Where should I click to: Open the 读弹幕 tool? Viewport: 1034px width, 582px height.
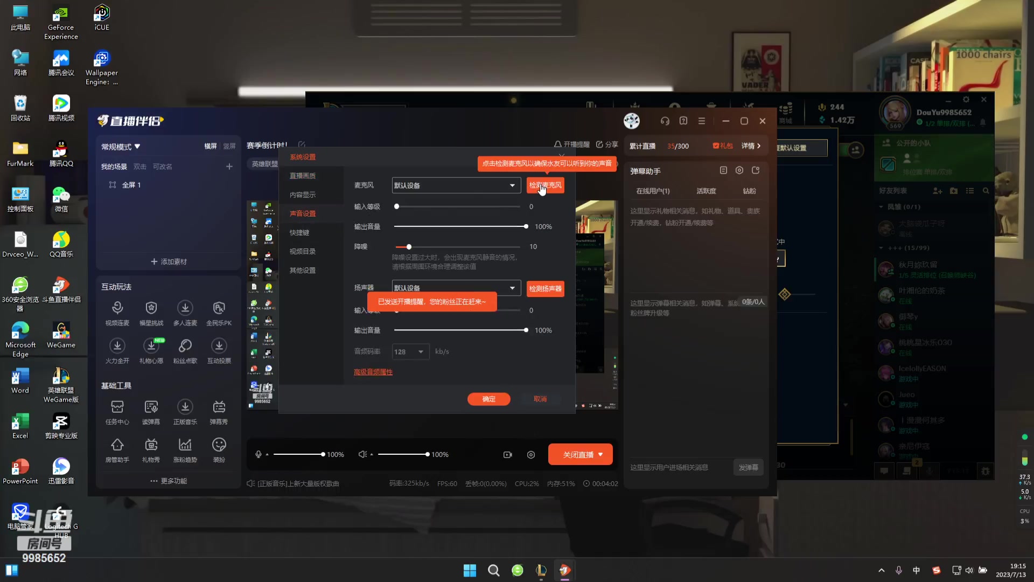point(151,412)
